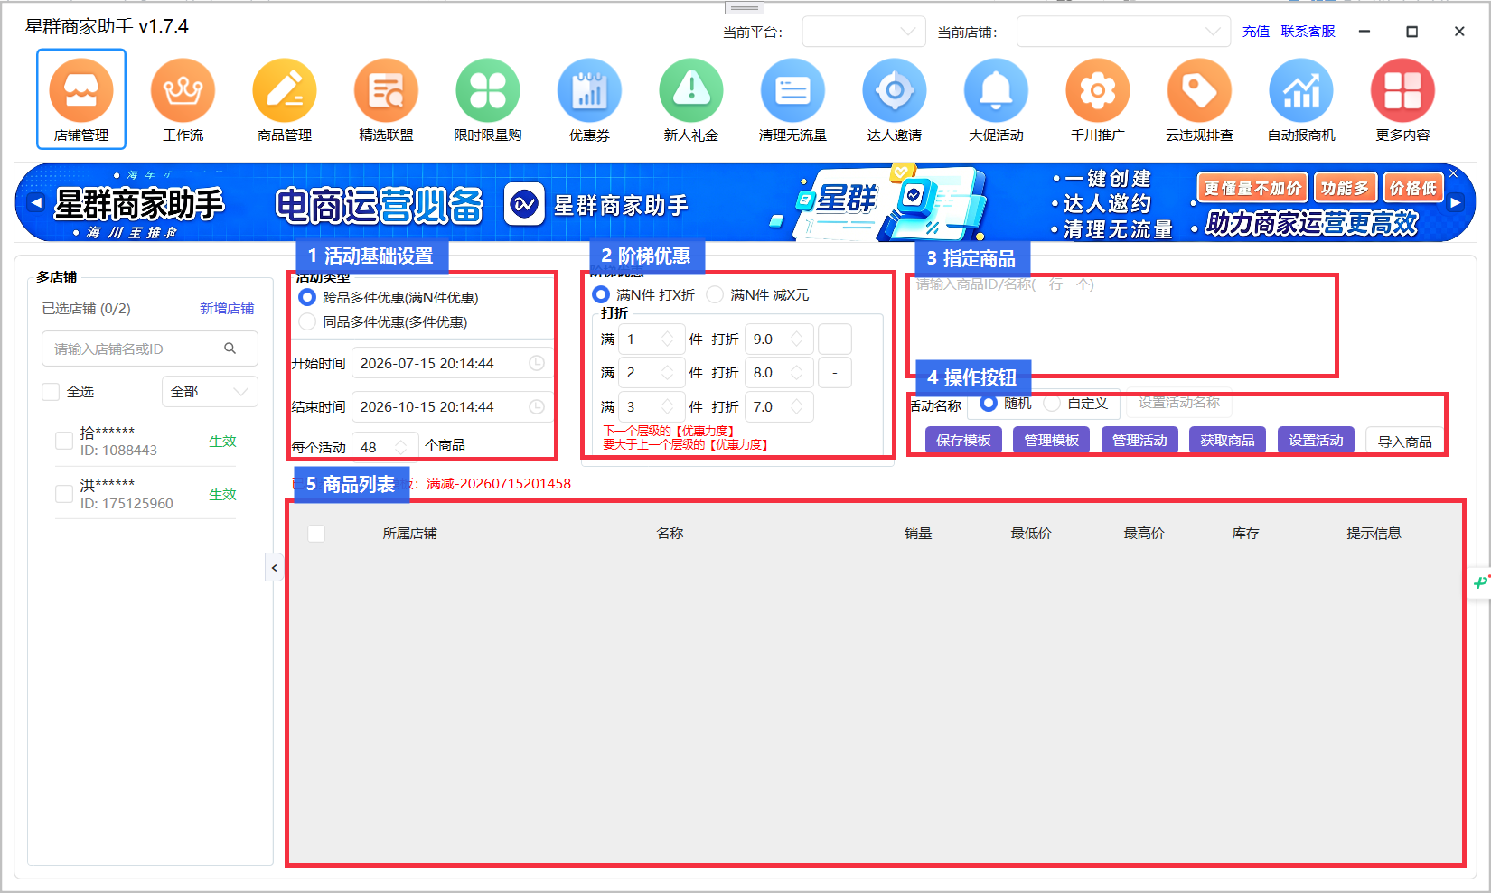Screen dimensions: 1491x893
Task: Click the 设置活动 button
Action: tap(1316, 440)
